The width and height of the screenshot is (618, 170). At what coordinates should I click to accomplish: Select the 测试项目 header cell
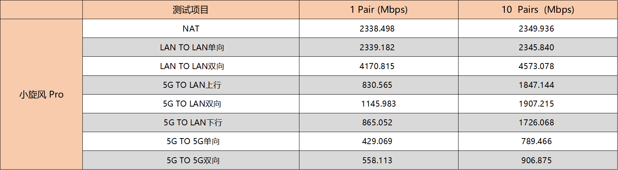pyautogui.click(x=191, y=10)
